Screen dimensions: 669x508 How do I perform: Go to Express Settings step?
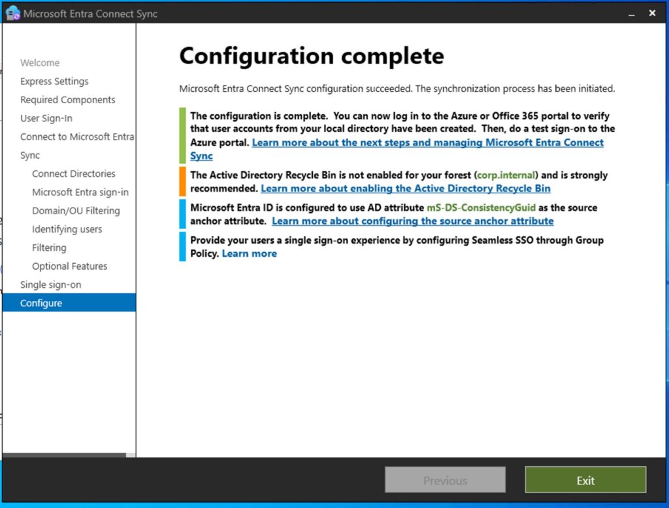point(54,82)
